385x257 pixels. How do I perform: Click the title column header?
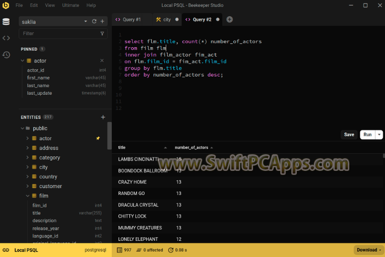coord(122,148)
